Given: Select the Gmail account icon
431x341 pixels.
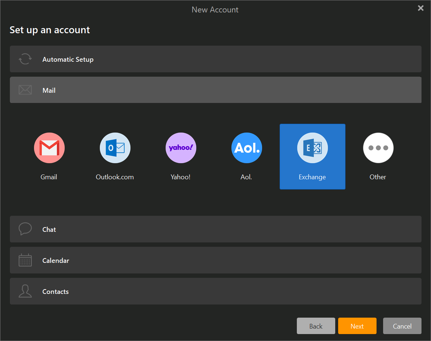Looking at the screenshot, I should point(49,148).
